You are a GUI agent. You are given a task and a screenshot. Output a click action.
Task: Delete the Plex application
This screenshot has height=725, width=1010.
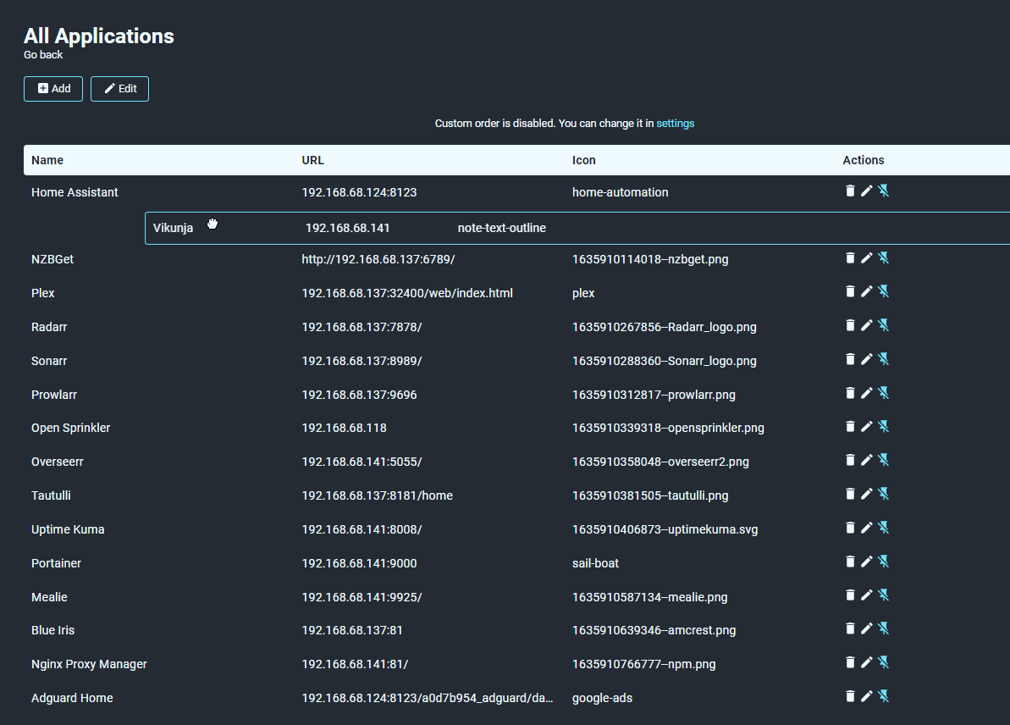[850, 291]
